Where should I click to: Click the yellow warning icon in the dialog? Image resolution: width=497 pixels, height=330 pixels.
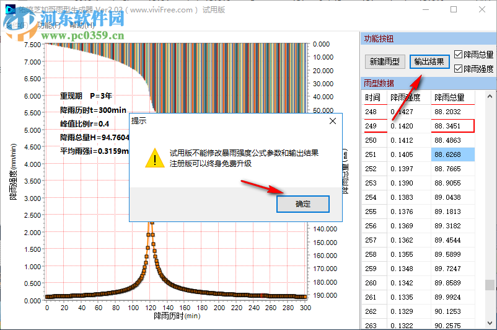[x=155, y=158]
